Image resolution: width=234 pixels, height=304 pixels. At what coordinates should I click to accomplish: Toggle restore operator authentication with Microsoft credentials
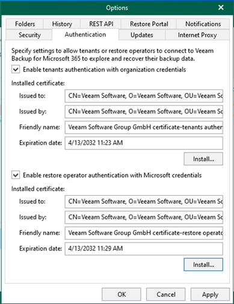point(16,175)
